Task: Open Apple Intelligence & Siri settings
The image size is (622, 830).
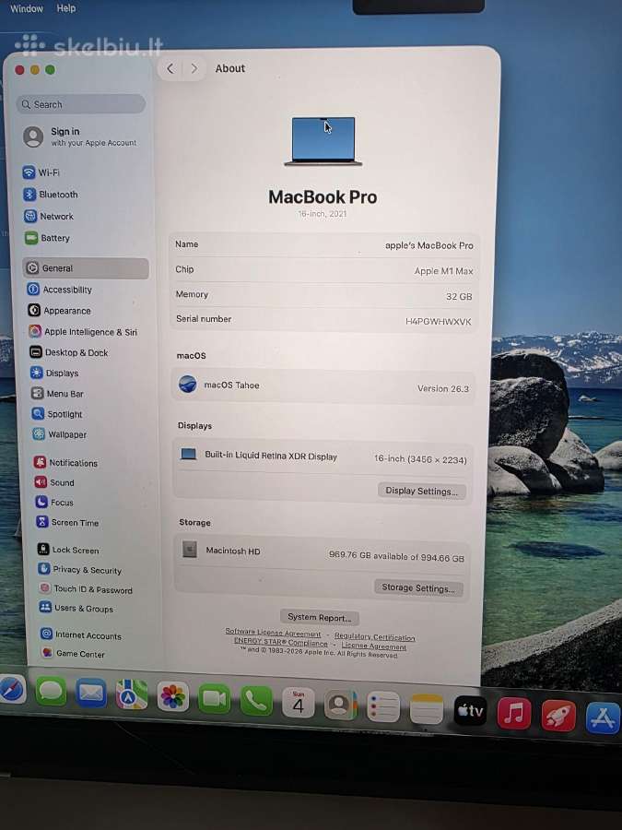Action: coord(84,331)
